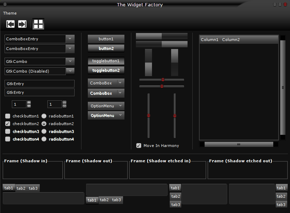Click the list's vertical scrollbar thumb
This screenshot has width=290, height=213.
pos(283,88)
